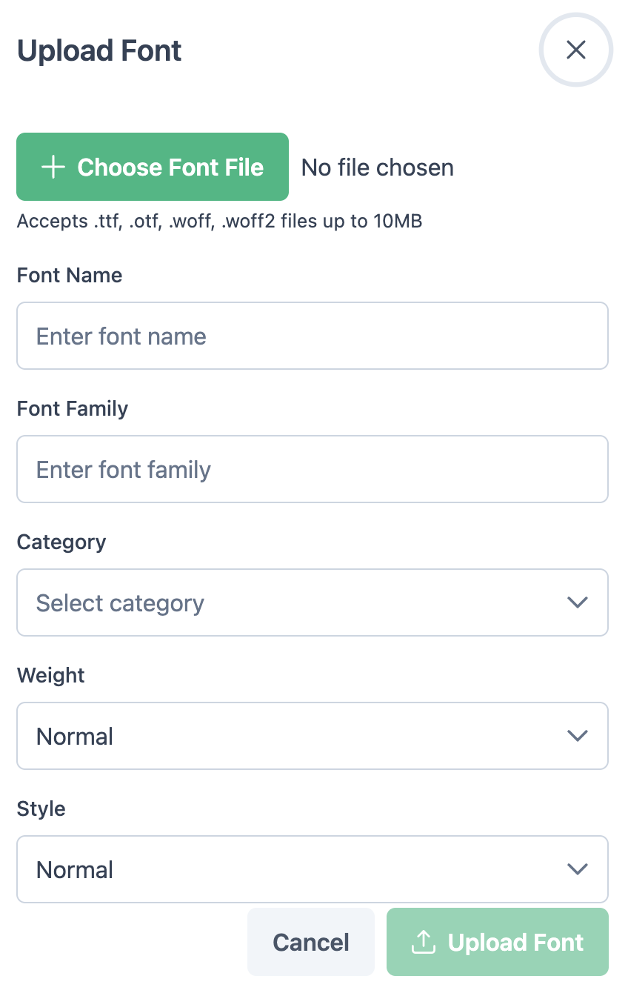Click the plus icon on Choose Font File
The image size is (628, 993).
[53, 167]
